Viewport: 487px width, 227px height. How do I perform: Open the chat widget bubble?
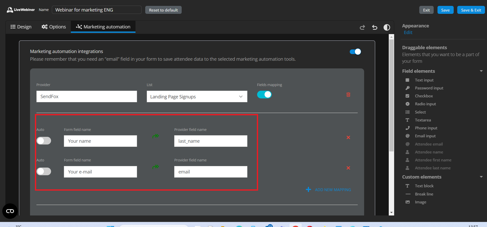(x=10, y=211)
